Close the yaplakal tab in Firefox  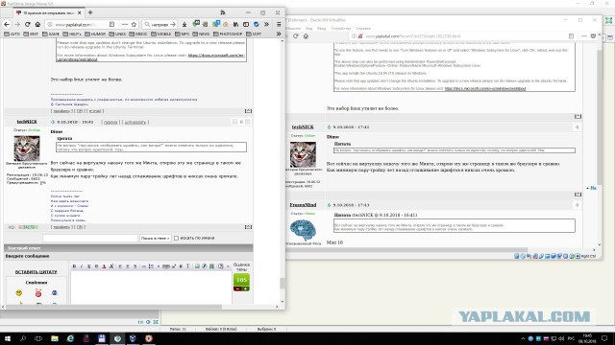pos(79,12)
